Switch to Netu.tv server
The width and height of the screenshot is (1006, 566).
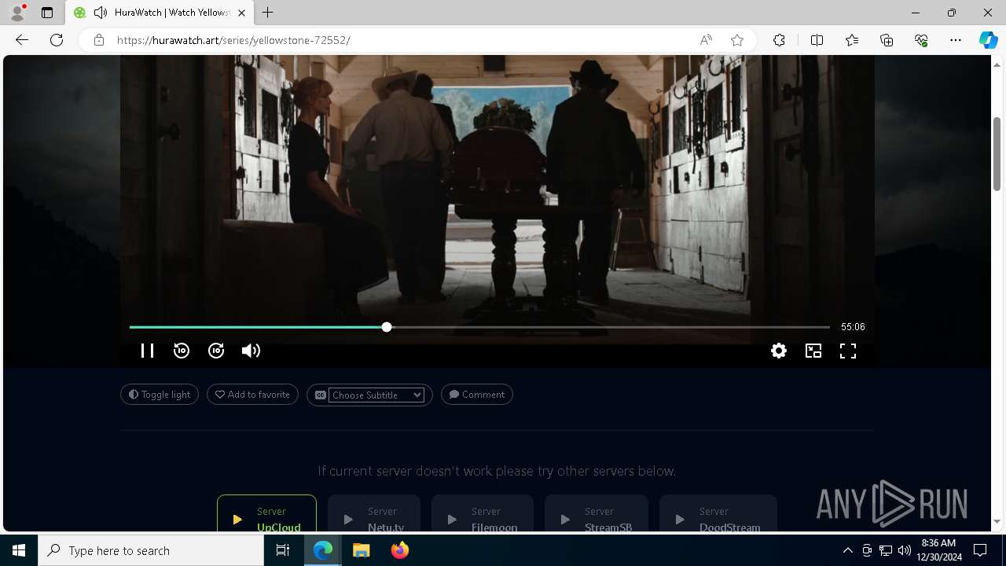374,514
